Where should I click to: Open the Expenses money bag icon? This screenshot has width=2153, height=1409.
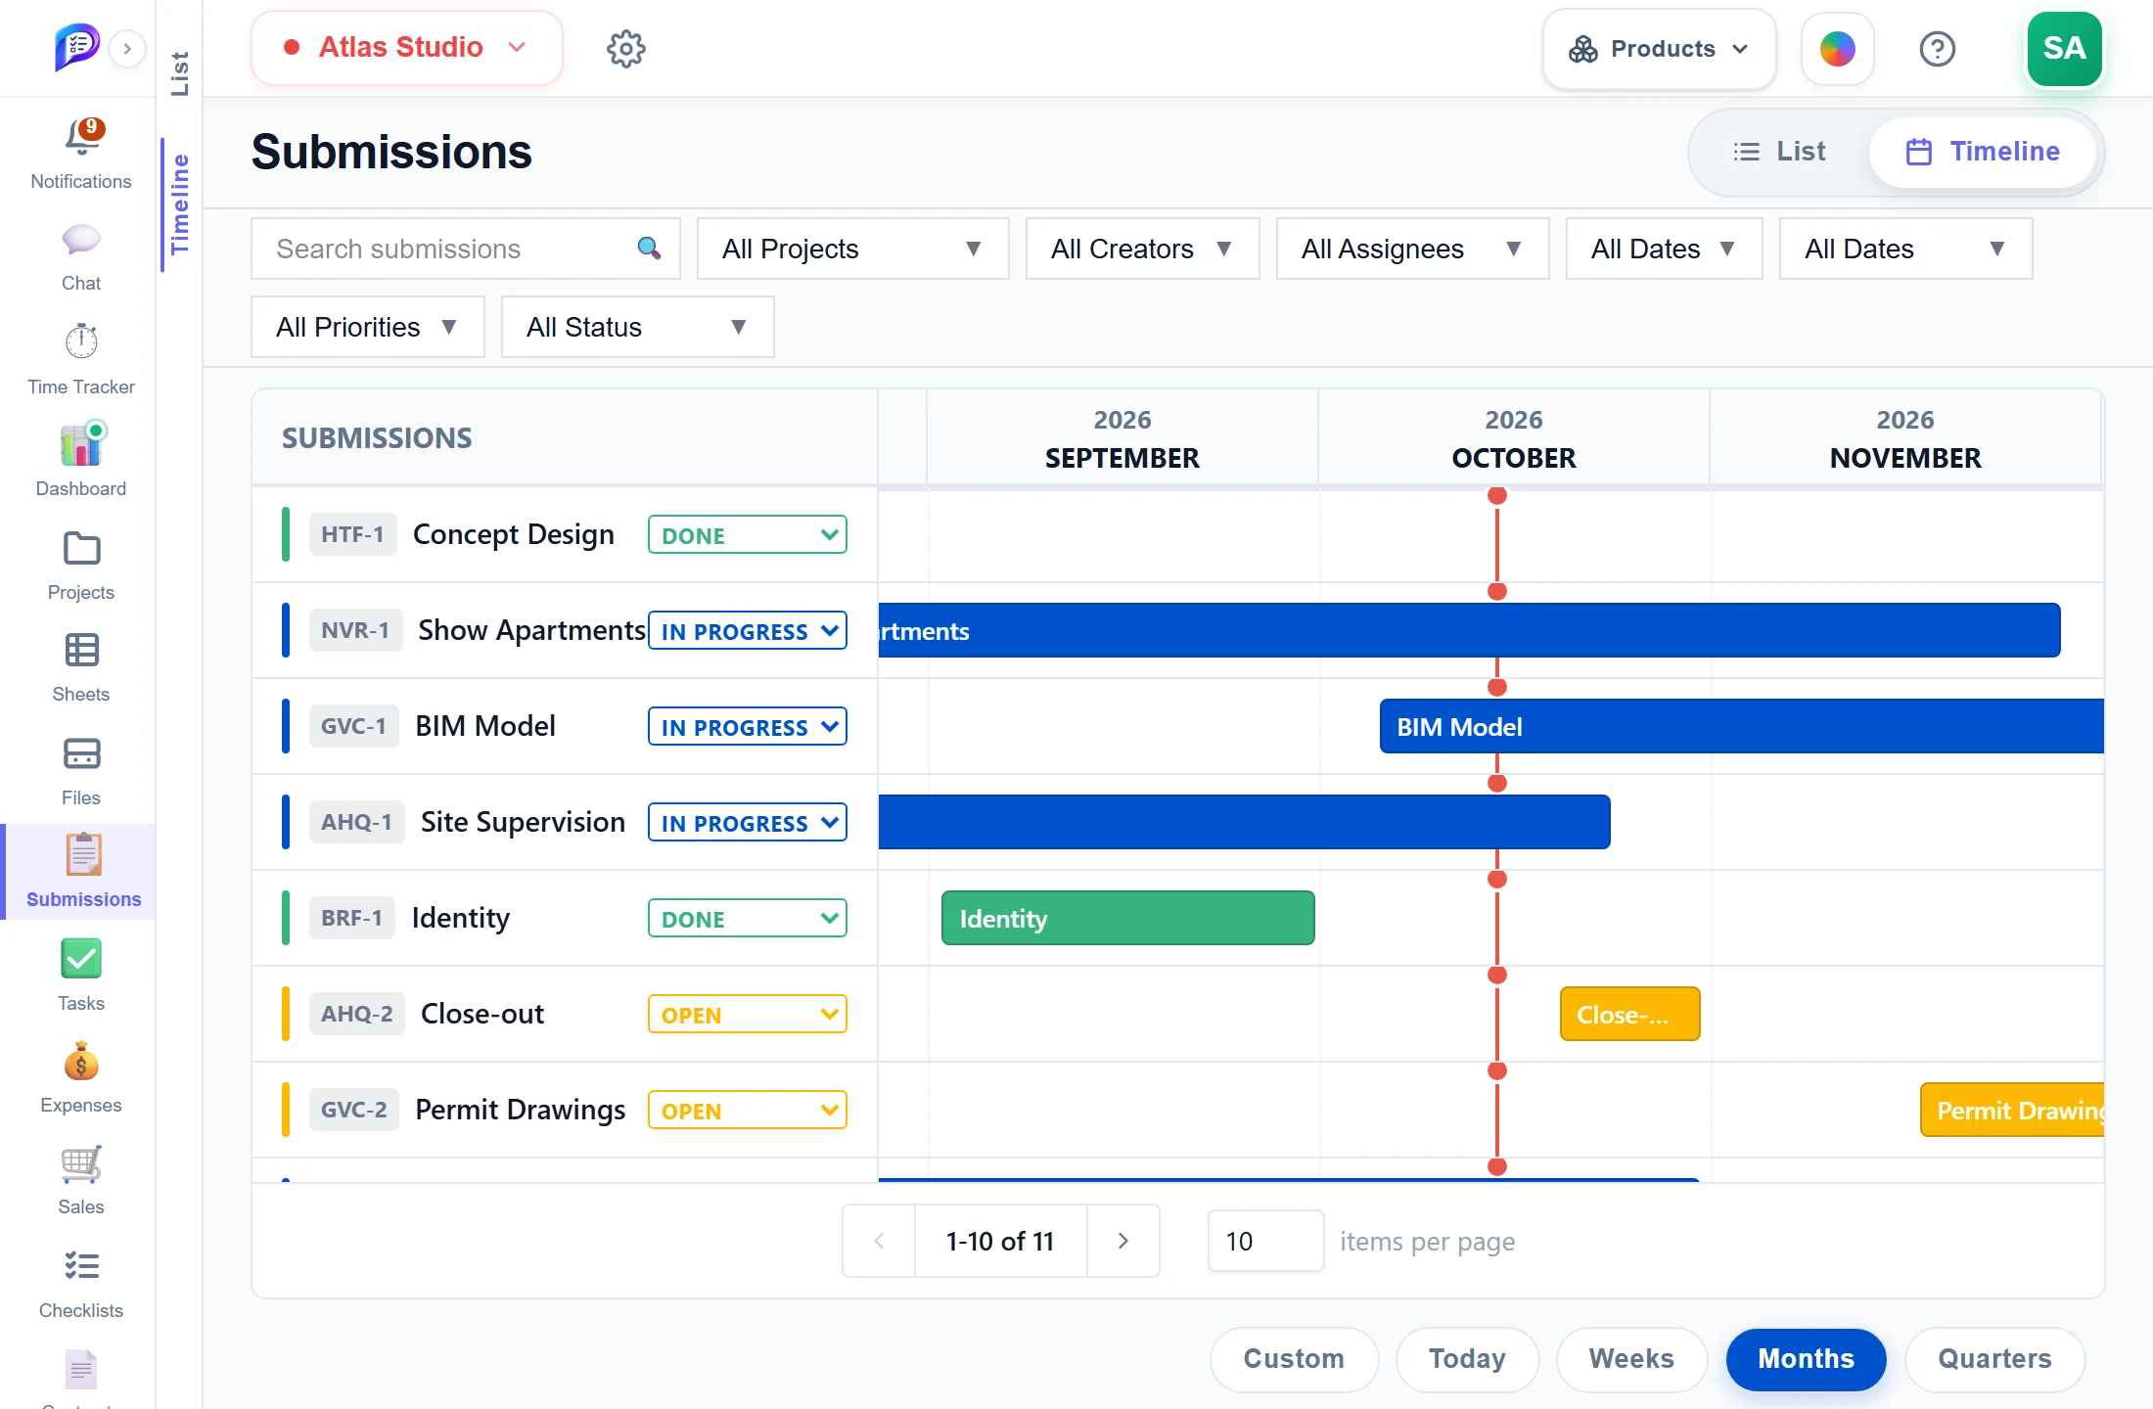click(x=81, y=1062)
